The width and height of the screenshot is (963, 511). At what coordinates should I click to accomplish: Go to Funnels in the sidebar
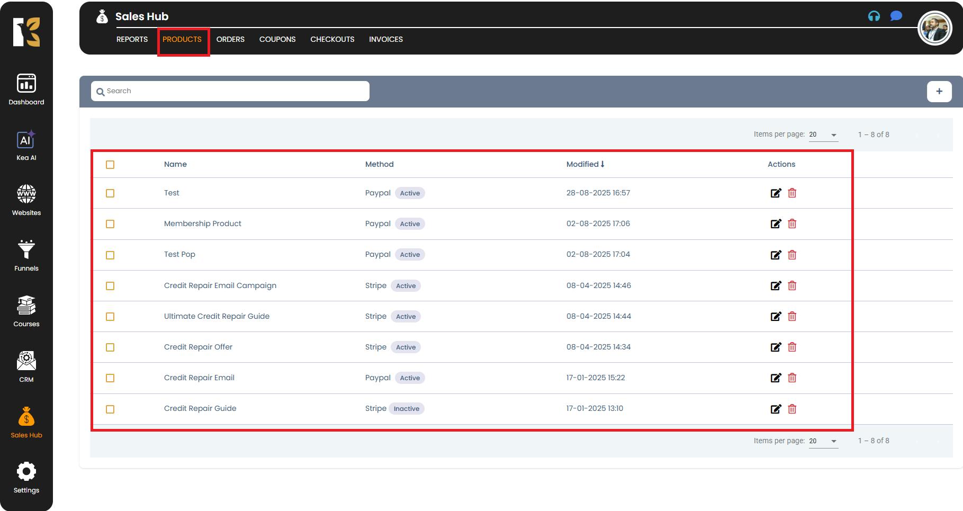point(26,249)
